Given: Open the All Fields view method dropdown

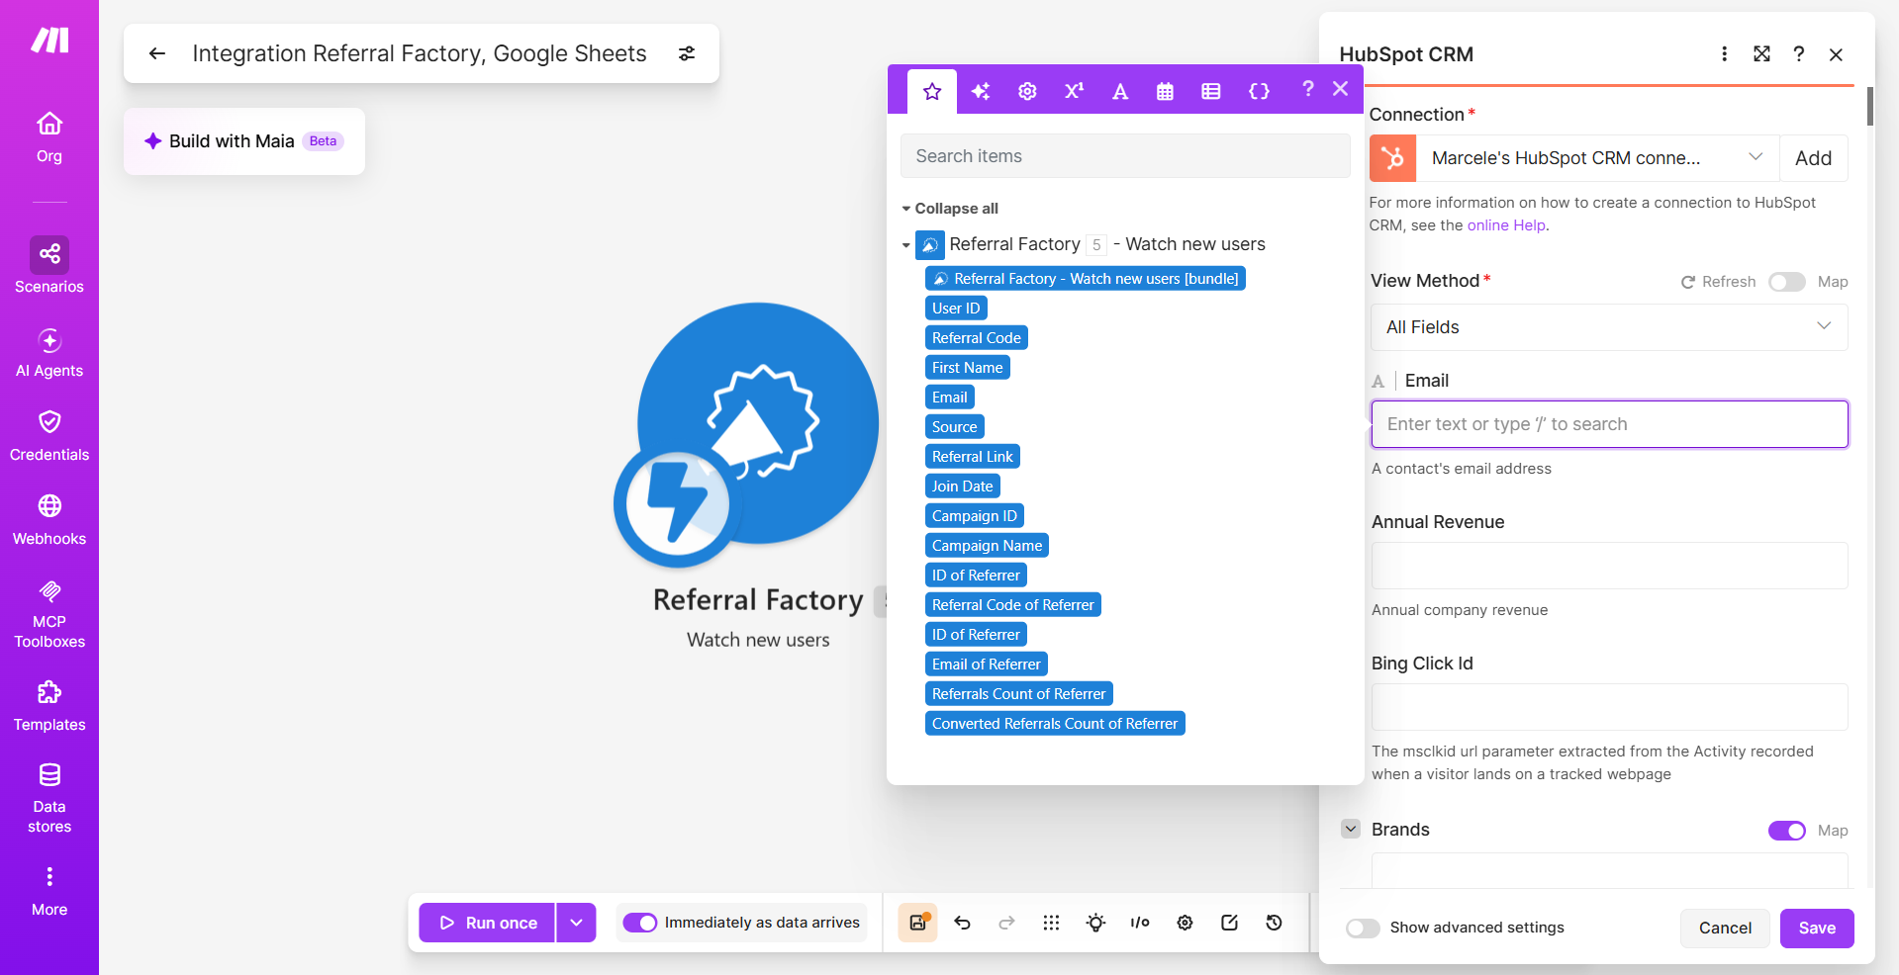Looking at the screenshot, I should click(x=1609, y=327).
